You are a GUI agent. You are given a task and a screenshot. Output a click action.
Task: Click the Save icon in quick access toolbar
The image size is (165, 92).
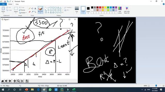click(x=5, y=2)
